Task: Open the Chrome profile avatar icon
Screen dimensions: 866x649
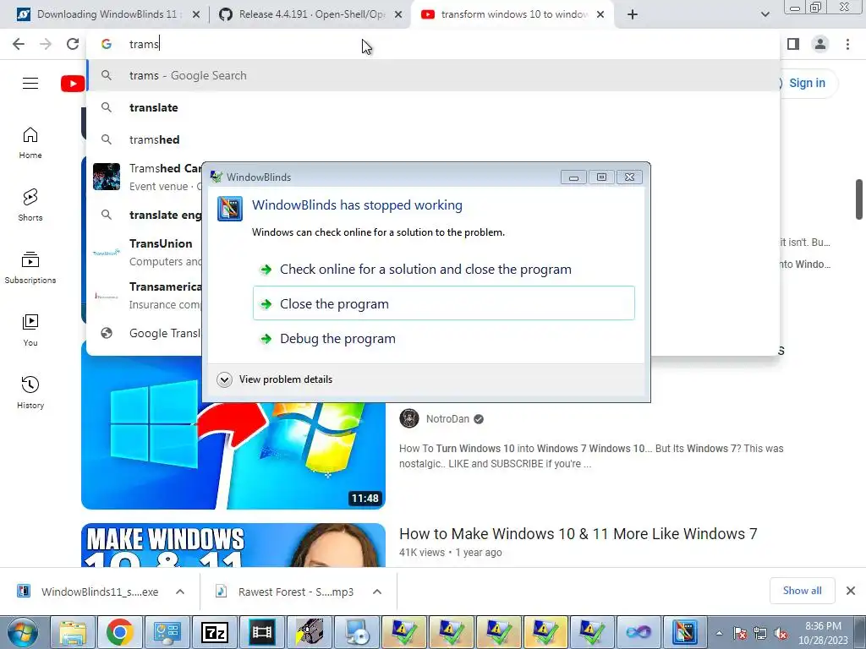Action: point(820,44)
